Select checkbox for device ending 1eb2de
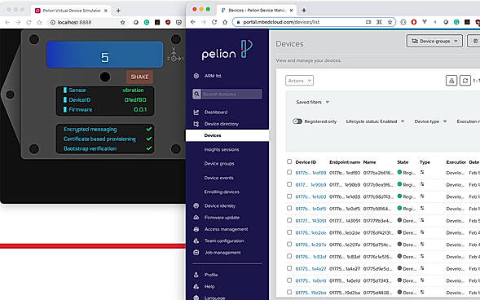480x300 pixels. pos(289,232)
